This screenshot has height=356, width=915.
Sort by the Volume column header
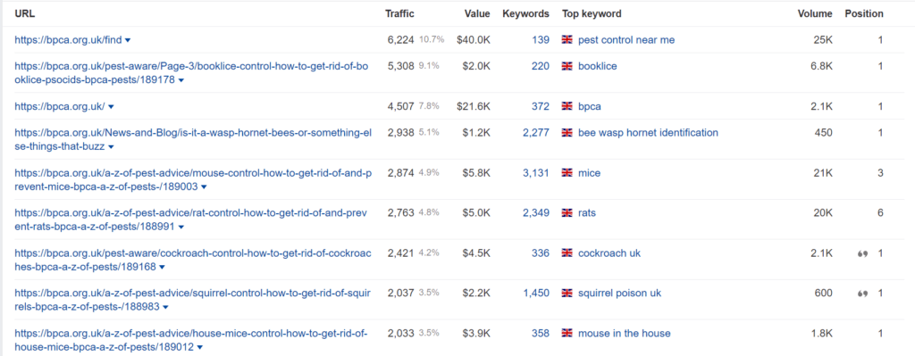tap(815, 13)
